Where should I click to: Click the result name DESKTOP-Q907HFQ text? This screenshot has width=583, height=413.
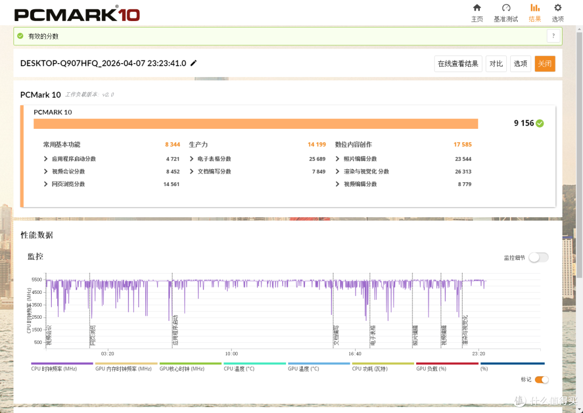tap(103, 63)
